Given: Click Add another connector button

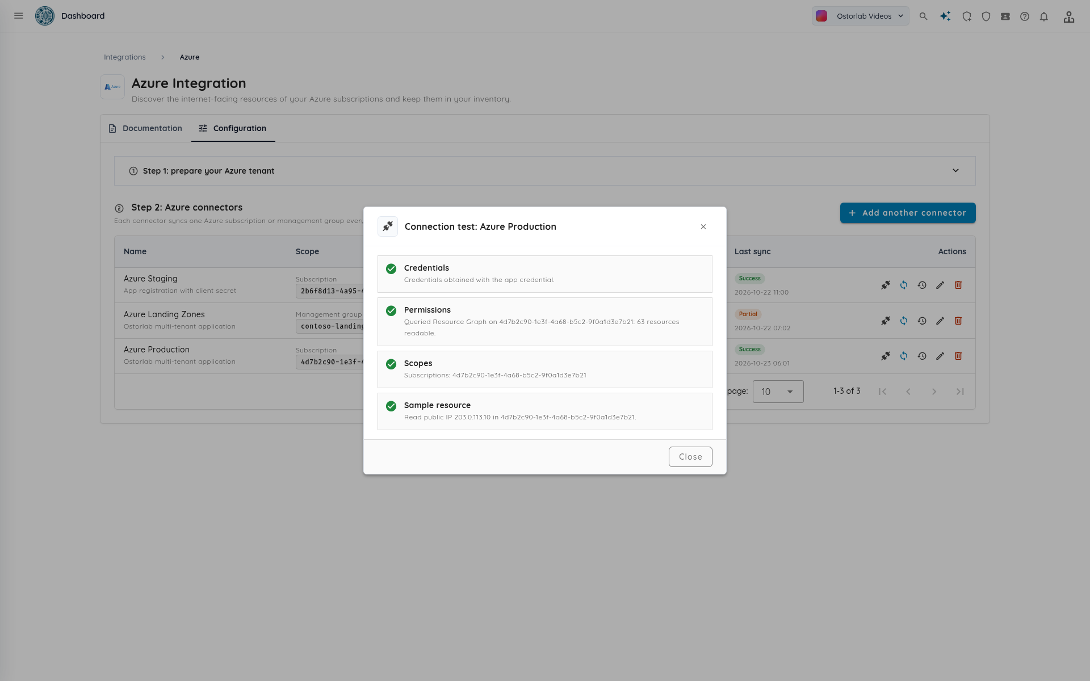Looking at the screenshot, I should pos(907,213).
